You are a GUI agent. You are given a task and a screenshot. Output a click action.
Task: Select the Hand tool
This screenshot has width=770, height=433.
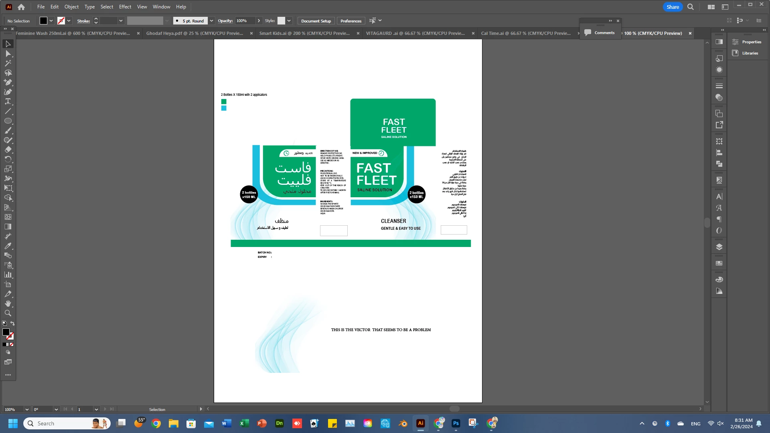click(8, 304)
